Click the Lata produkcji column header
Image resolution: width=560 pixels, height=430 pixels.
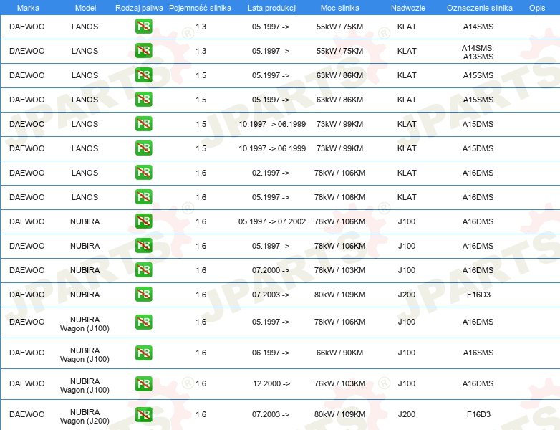tap(272, 8)
